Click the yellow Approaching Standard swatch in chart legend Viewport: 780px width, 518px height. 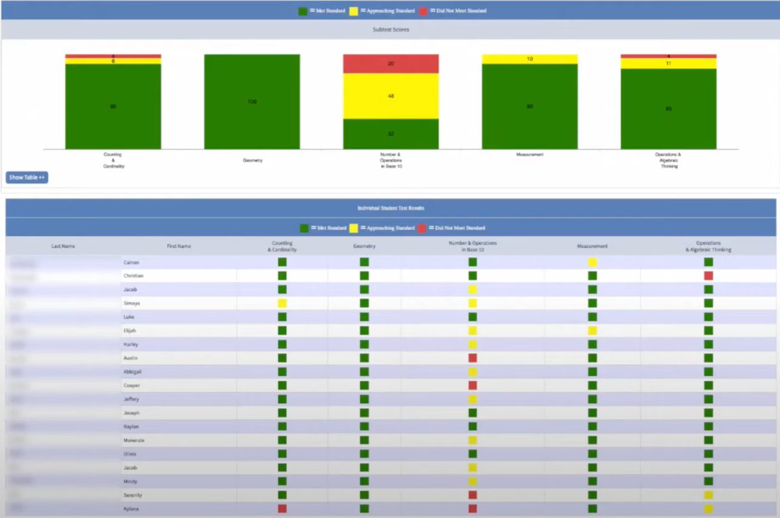354,10
